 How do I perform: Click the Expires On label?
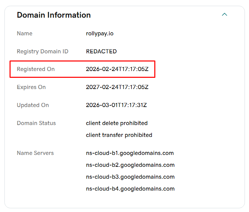(x=31, y=87)
